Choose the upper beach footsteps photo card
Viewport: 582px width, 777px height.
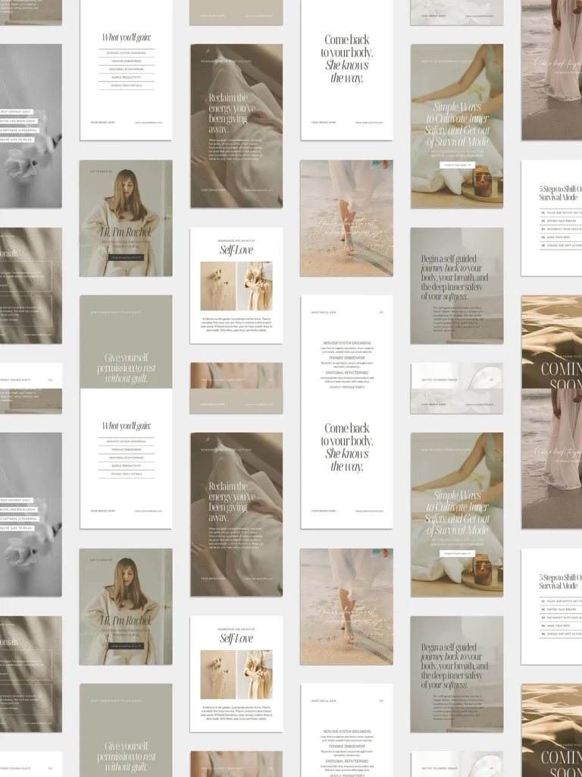coord(346,218)
